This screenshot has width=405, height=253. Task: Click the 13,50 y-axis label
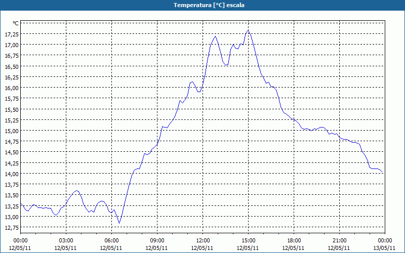pyautogui.click(x=12, y=195)
